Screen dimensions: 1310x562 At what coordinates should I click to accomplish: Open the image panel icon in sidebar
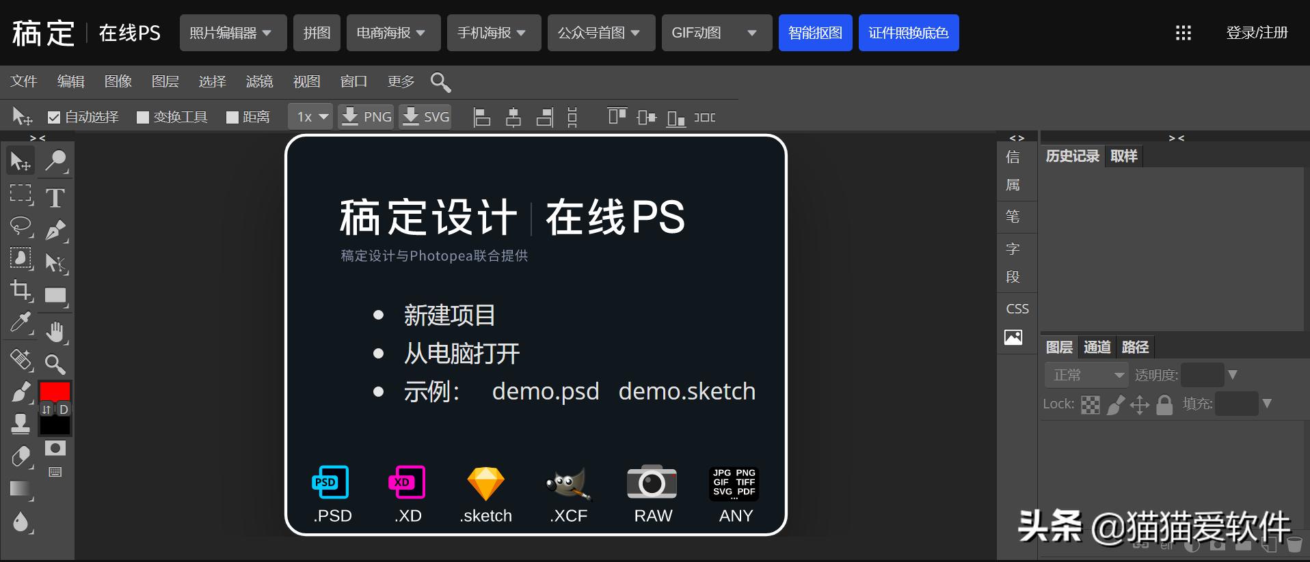[1013, 337]
